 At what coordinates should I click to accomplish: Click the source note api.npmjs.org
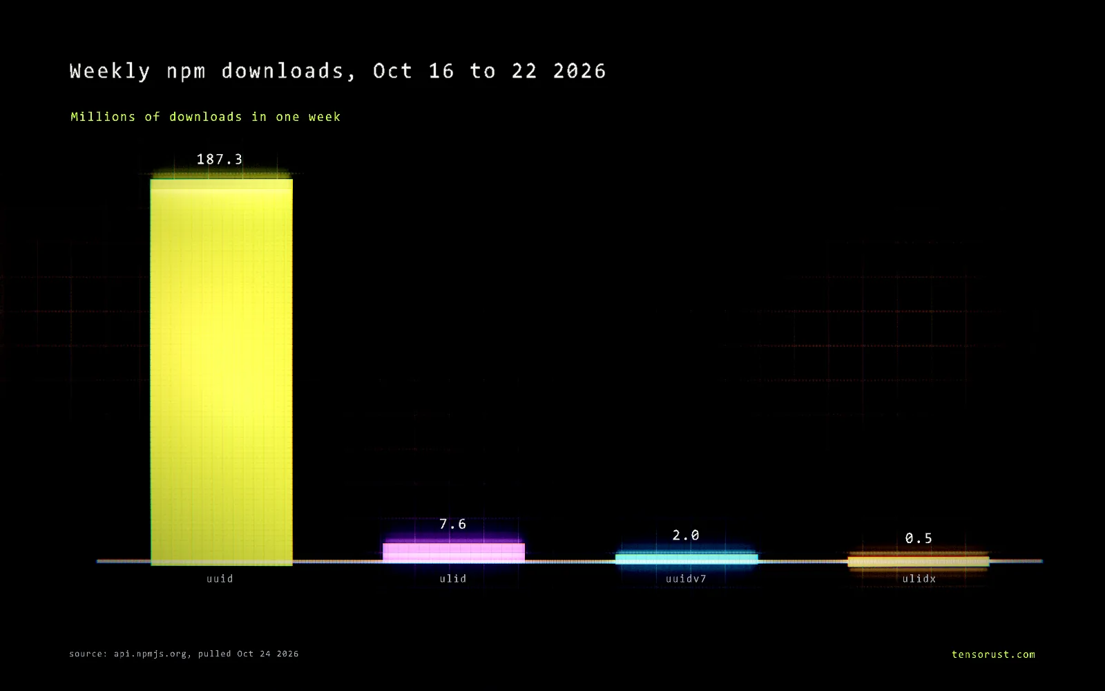pyautogui.click(x=184, y=654)
